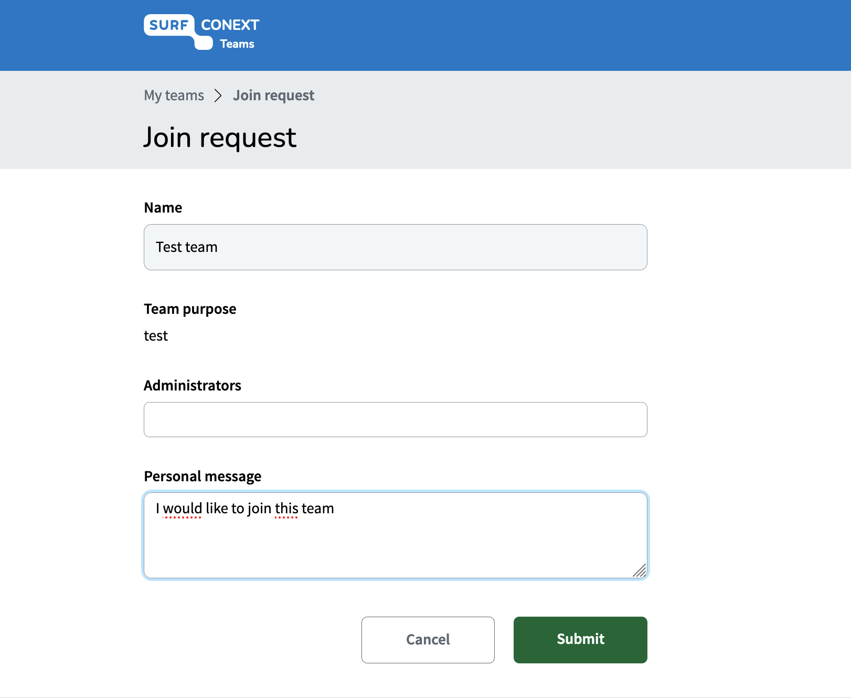Click the breadcrumb chevron separator
Screen dimensions: 851x698
tap(218, 96)
